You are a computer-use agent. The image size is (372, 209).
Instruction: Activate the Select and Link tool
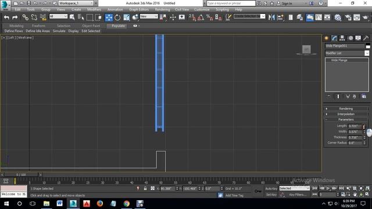tap(26, 17)
